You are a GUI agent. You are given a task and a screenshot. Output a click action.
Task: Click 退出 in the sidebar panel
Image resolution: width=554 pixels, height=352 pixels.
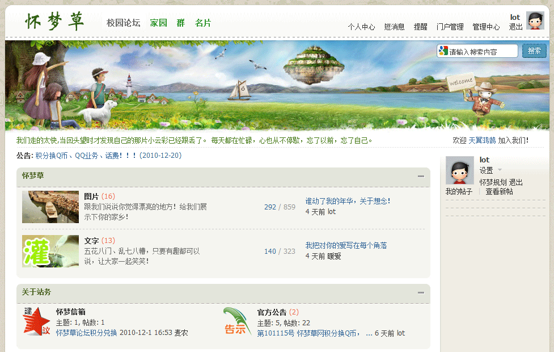(x=515, y=183)
